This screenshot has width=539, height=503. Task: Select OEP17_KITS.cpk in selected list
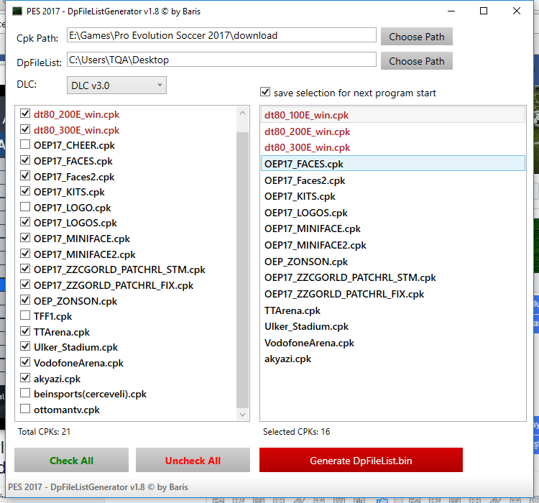[393, 196]
